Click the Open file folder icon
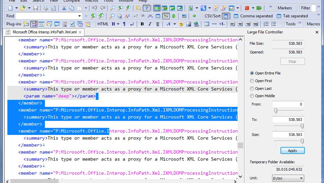This screenshot has width=324, height=183. 23,8
